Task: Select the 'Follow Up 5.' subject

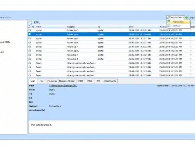Action: click(73, 39)
